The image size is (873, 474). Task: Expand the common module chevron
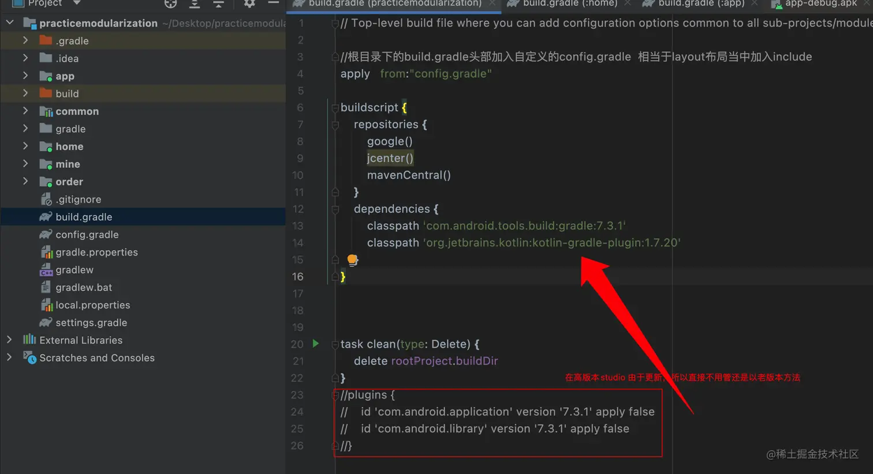click(25, 111)
